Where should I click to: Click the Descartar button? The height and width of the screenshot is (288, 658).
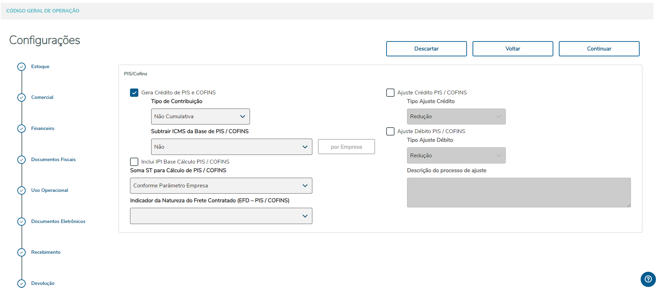coord(426,49)
